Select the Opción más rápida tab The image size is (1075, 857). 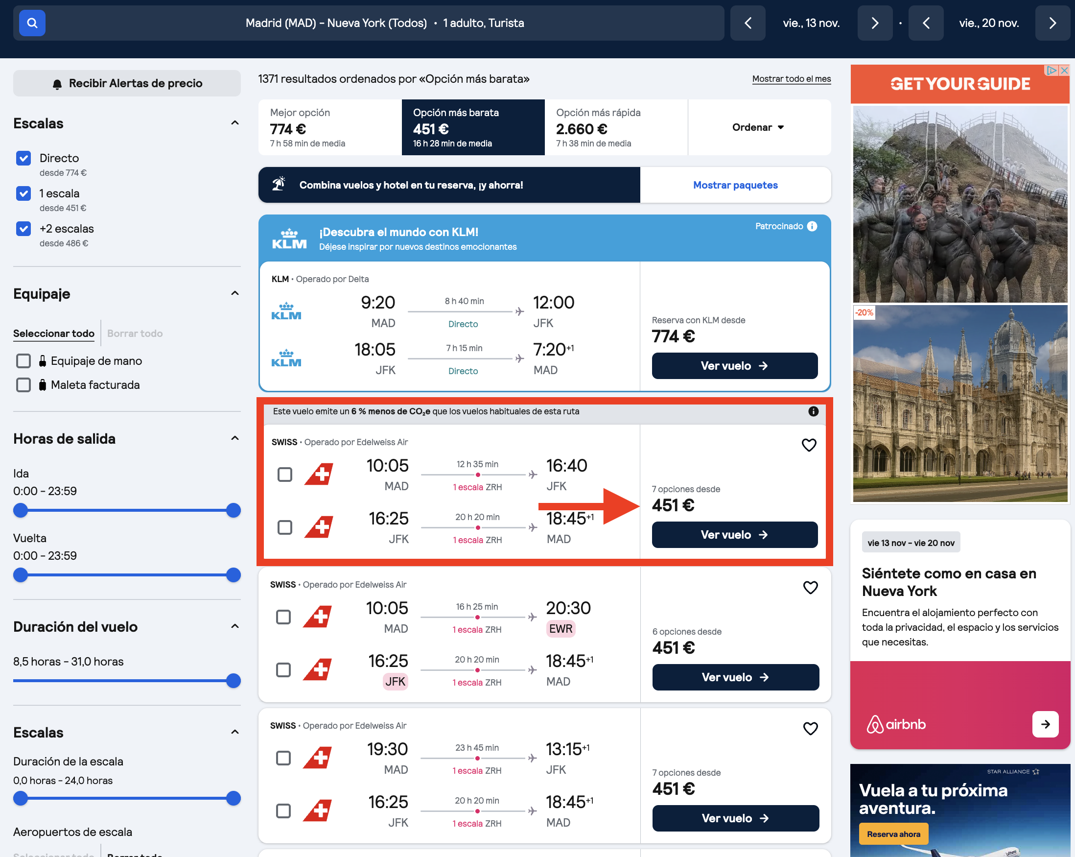(616, 127)
